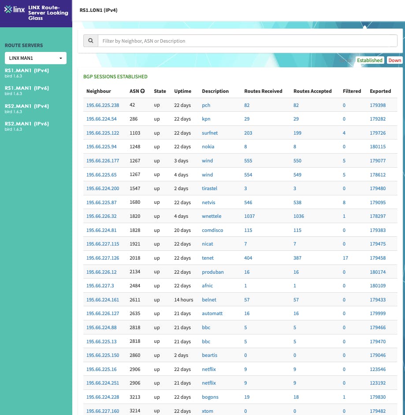The image size is (405, 415).
Task: Sort table by Routes Received header
Action: click(263, 91)
